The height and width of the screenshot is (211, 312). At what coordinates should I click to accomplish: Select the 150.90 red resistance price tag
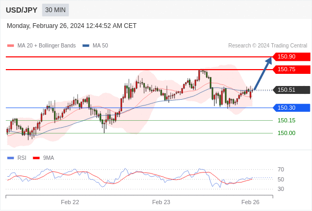click(x=291, y=57)
